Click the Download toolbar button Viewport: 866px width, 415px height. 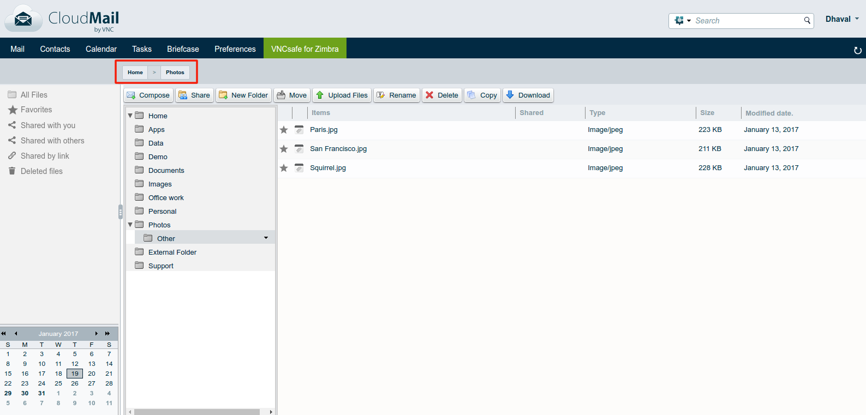pyautogui.click(x=528, y=95)
